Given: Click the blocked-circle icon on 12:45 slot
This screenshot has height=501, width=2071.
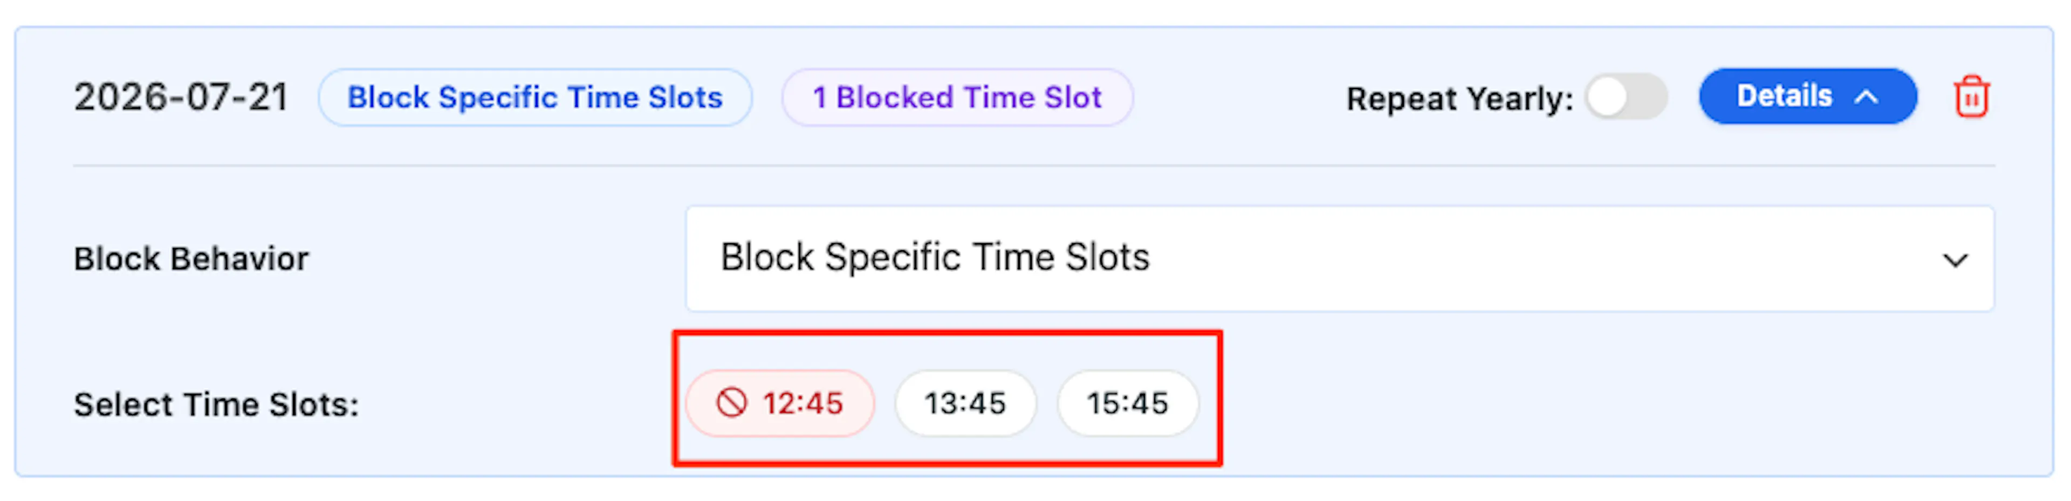Looking at the screenshot, I should tap(732, 403).
